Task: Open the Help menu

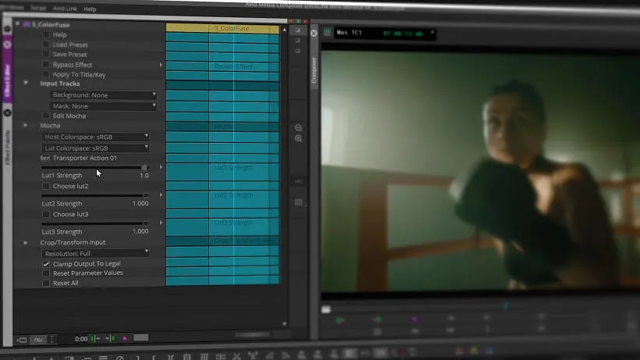Action: 90,9
